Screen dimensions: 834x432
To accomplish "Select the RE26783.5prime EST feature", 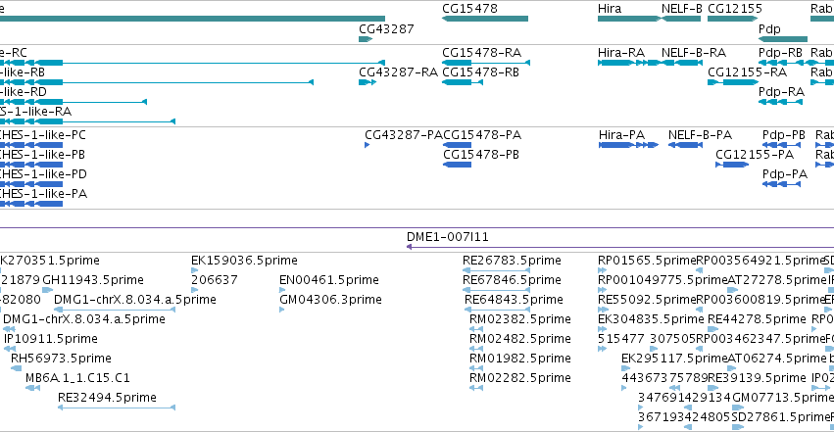I will 496,270.
